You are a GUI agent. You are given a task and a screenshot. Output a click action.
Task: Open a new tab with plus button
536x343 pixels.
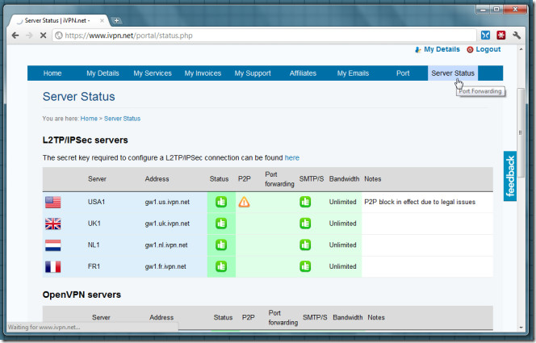tap(116, 20)
